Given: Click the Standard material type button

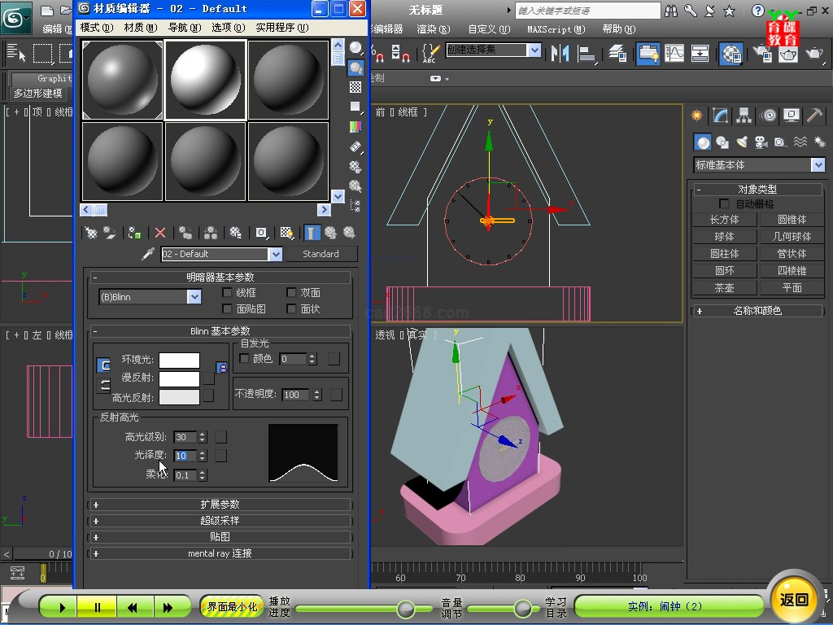Looking at the screenshot, I should [x=321, y=254].
